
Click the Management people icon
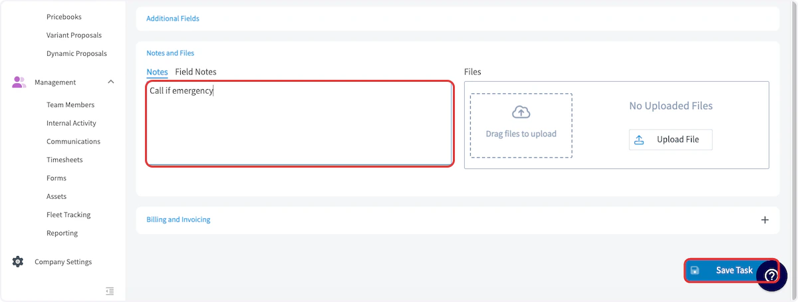click(19, 82)
